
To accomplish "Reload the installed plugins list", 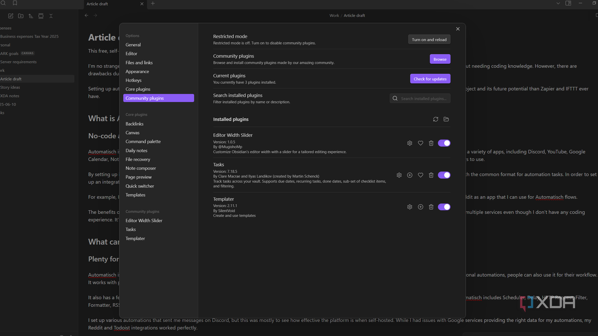I will 436,119.
